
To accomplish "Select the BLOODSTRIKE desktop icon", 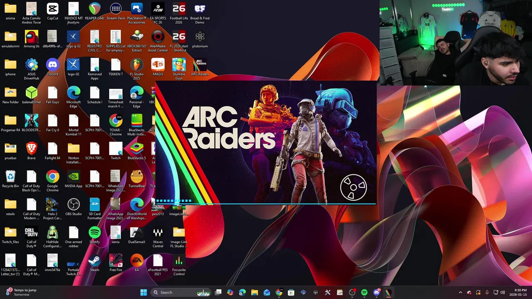I will click(32, 123).
